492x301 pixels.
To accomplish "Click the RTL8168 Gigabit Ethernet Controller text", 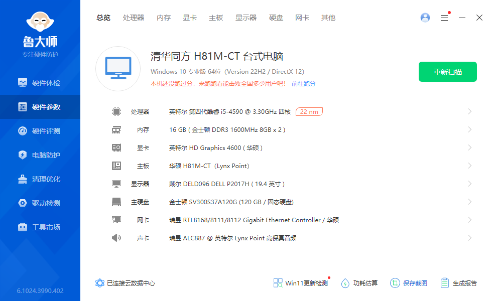I will click(254, 220).
